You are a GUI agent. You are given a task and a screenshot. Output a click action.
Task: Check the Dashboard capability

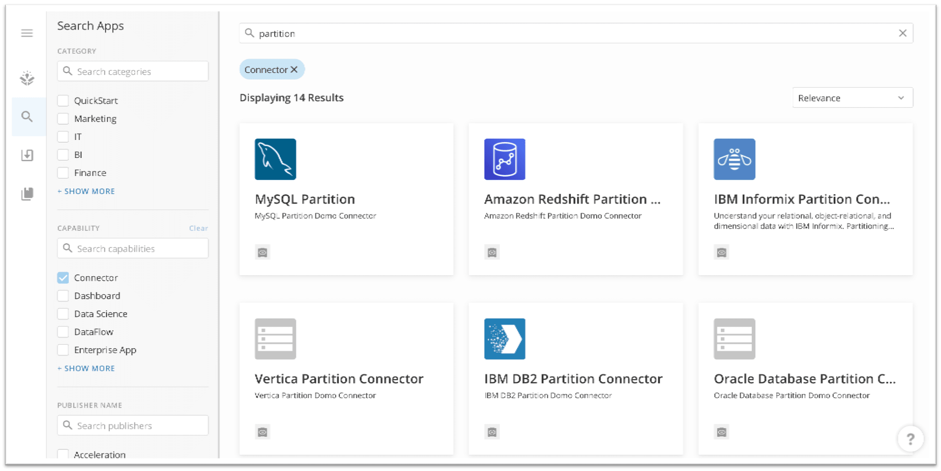63,296
